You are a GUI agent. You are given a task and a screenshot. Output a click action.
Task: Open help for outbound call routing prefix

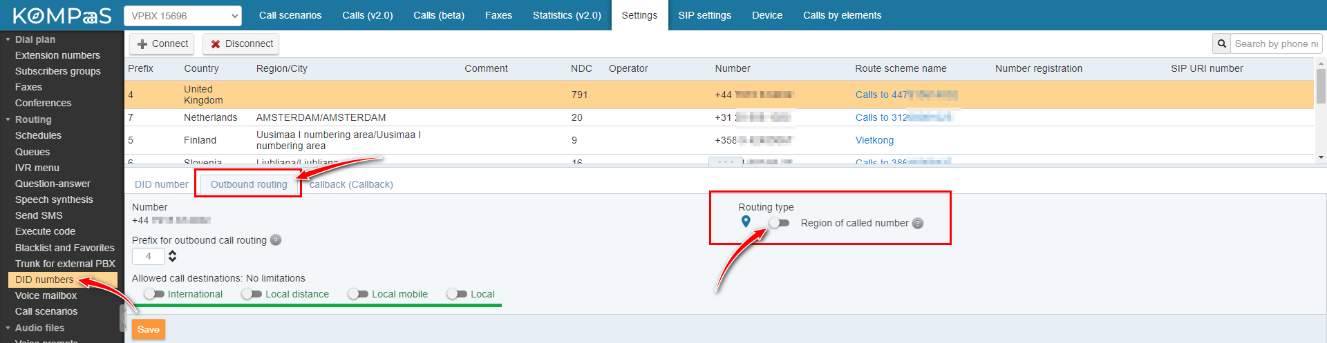click(276, 240)
